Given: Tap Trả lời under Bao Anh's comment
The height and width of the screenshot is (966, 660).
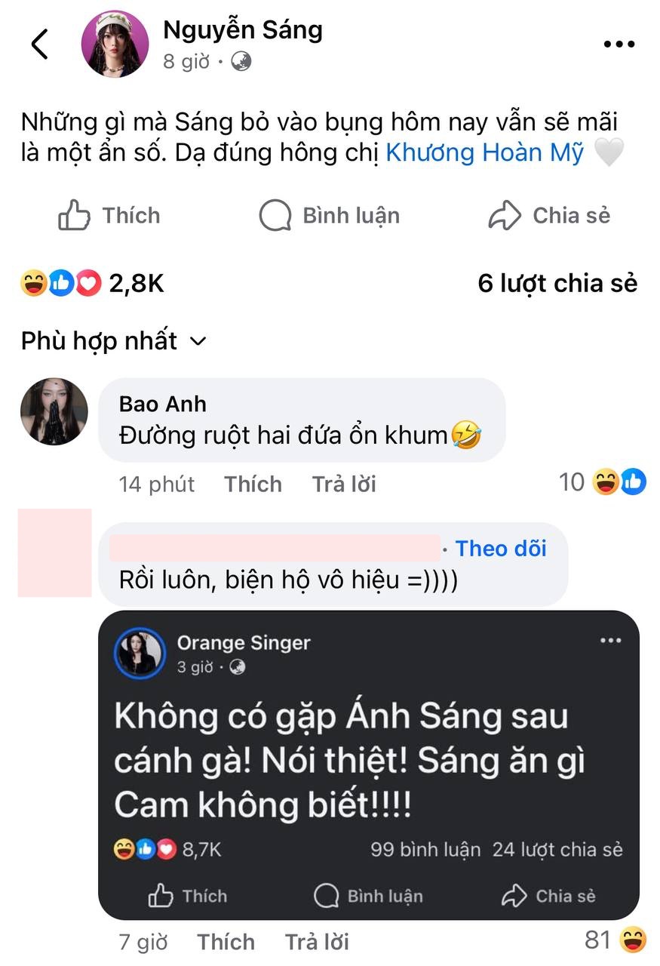Looking at the screenshot, I should click(x=343, y=484).
